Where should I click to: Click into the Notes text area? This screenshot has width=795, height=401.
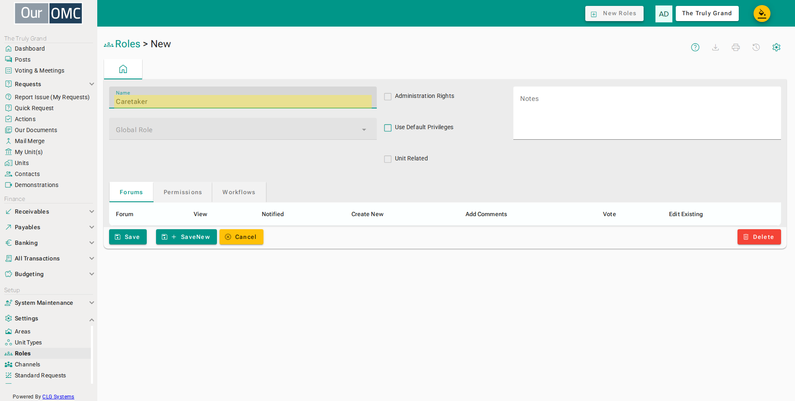(x=647, y=113)
